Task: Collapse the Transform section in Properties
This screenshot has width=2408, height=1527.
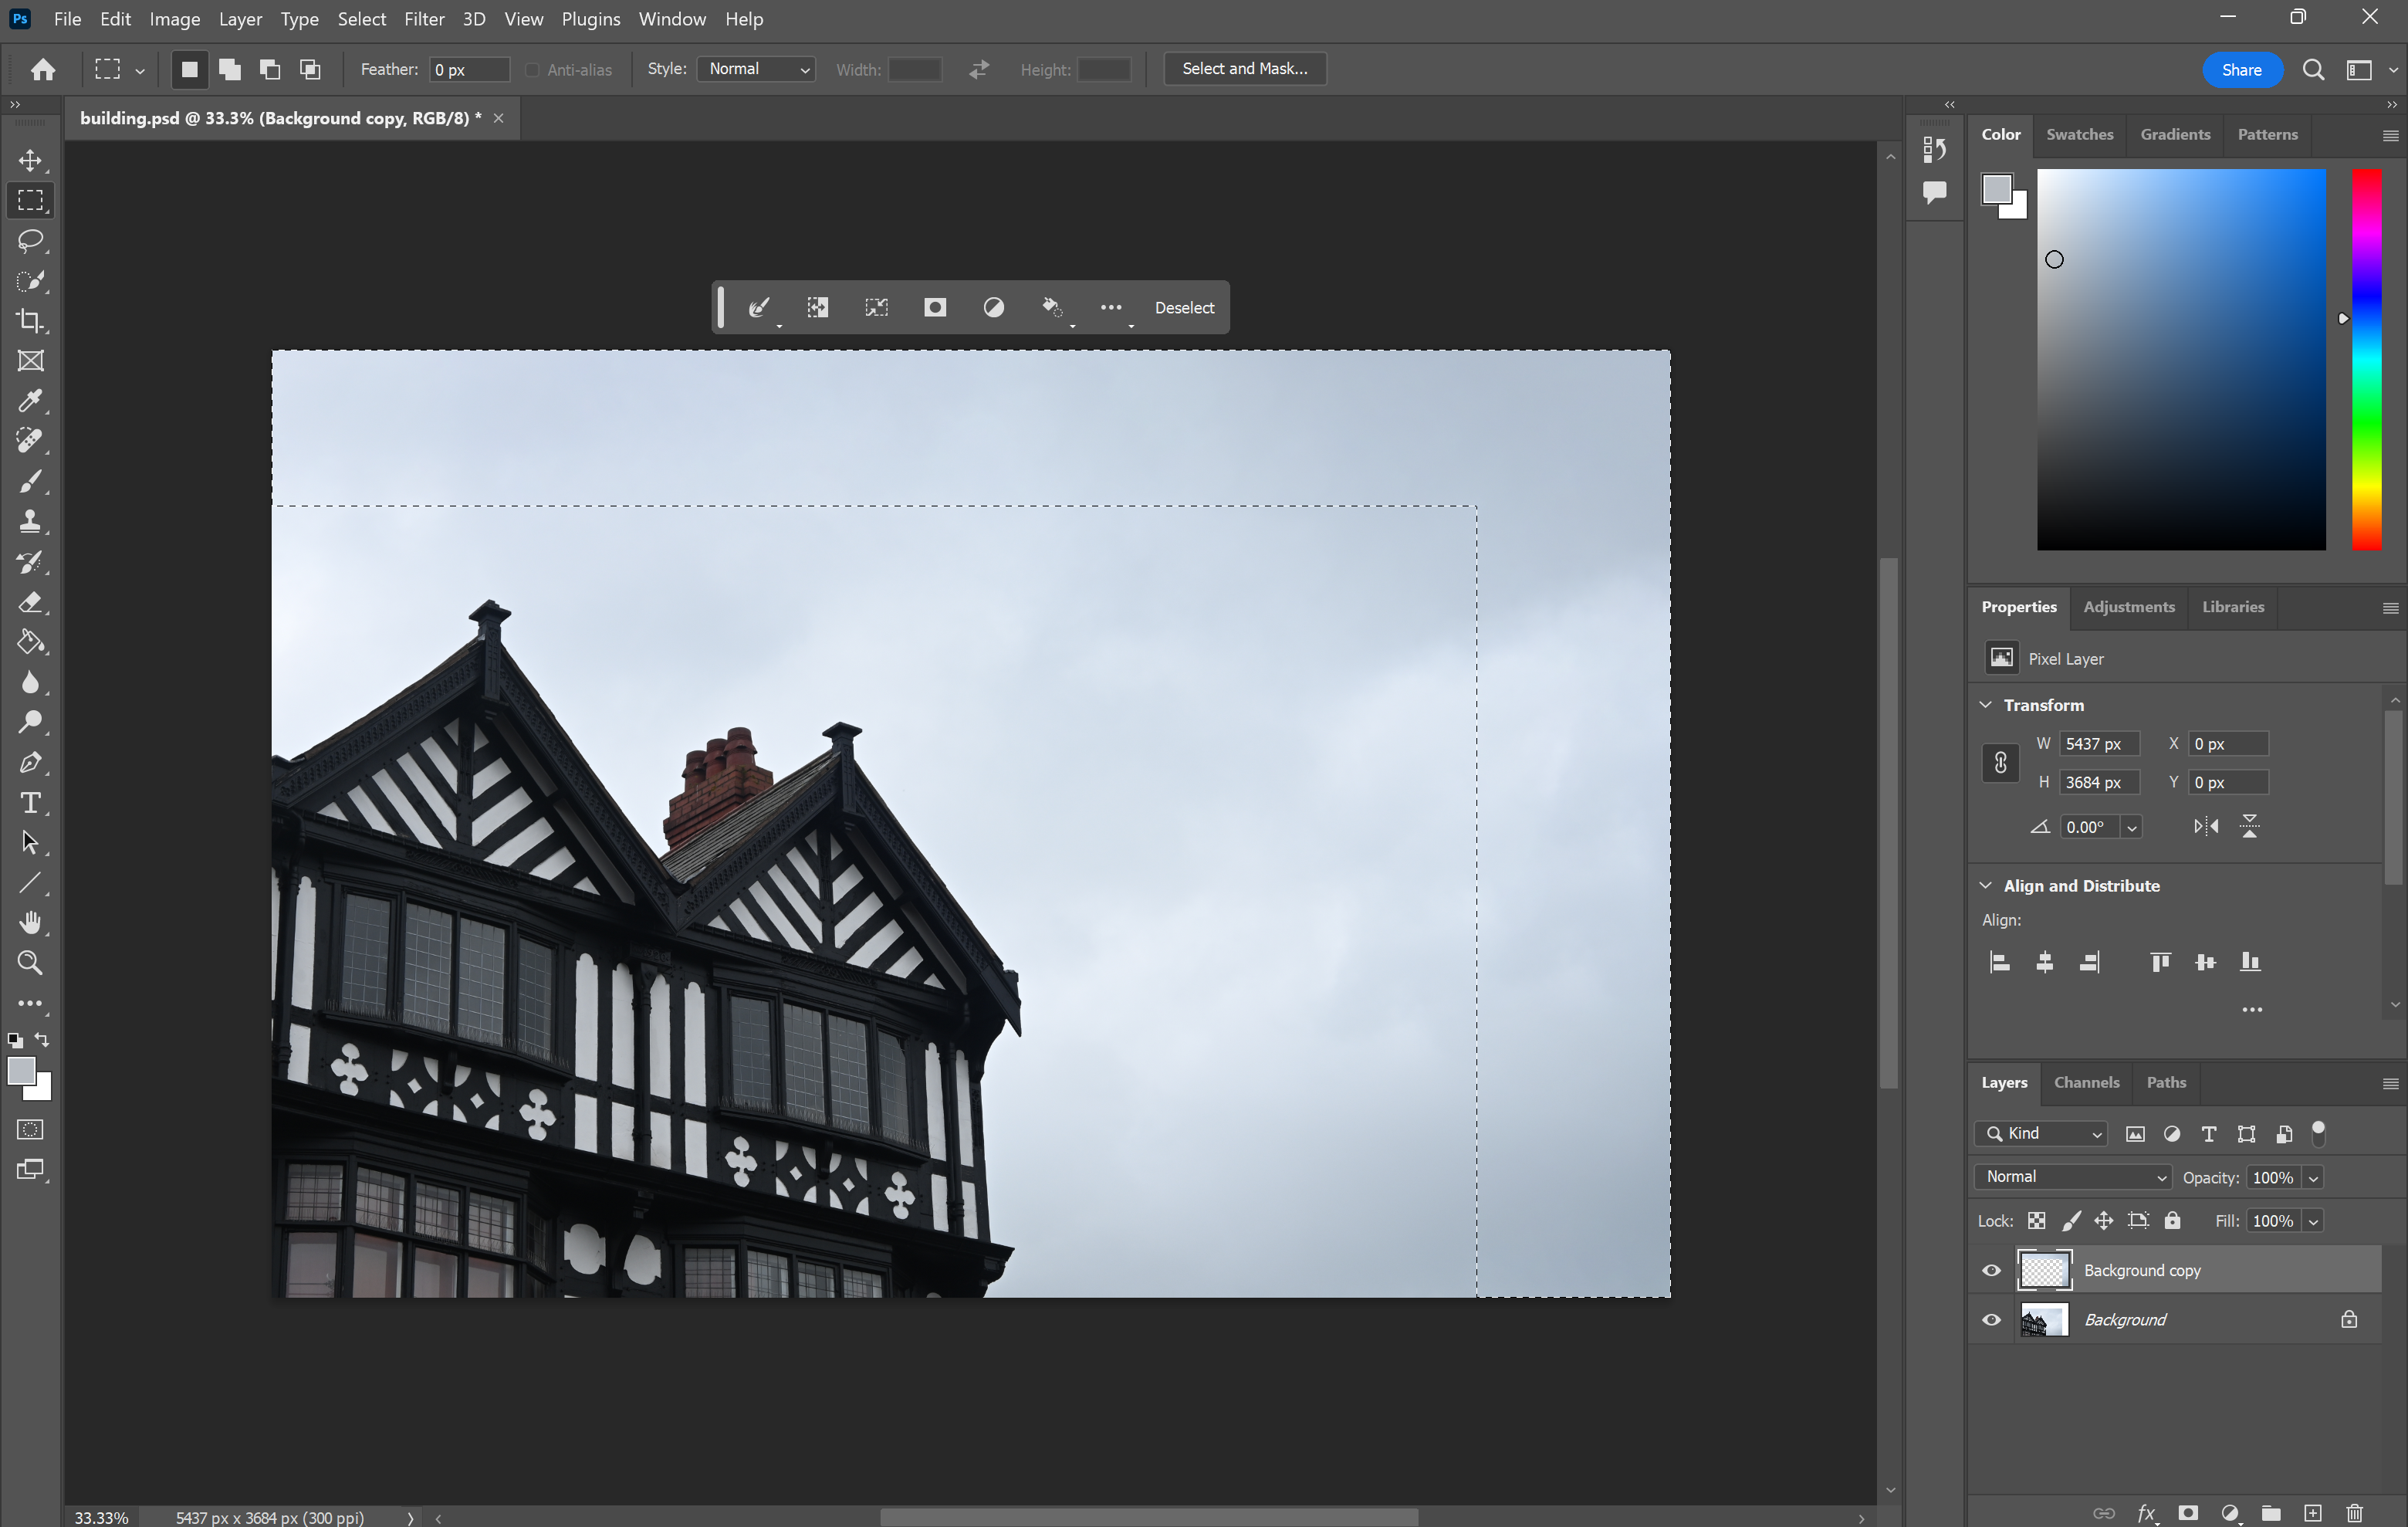Action: click(x=1985, y=704)
